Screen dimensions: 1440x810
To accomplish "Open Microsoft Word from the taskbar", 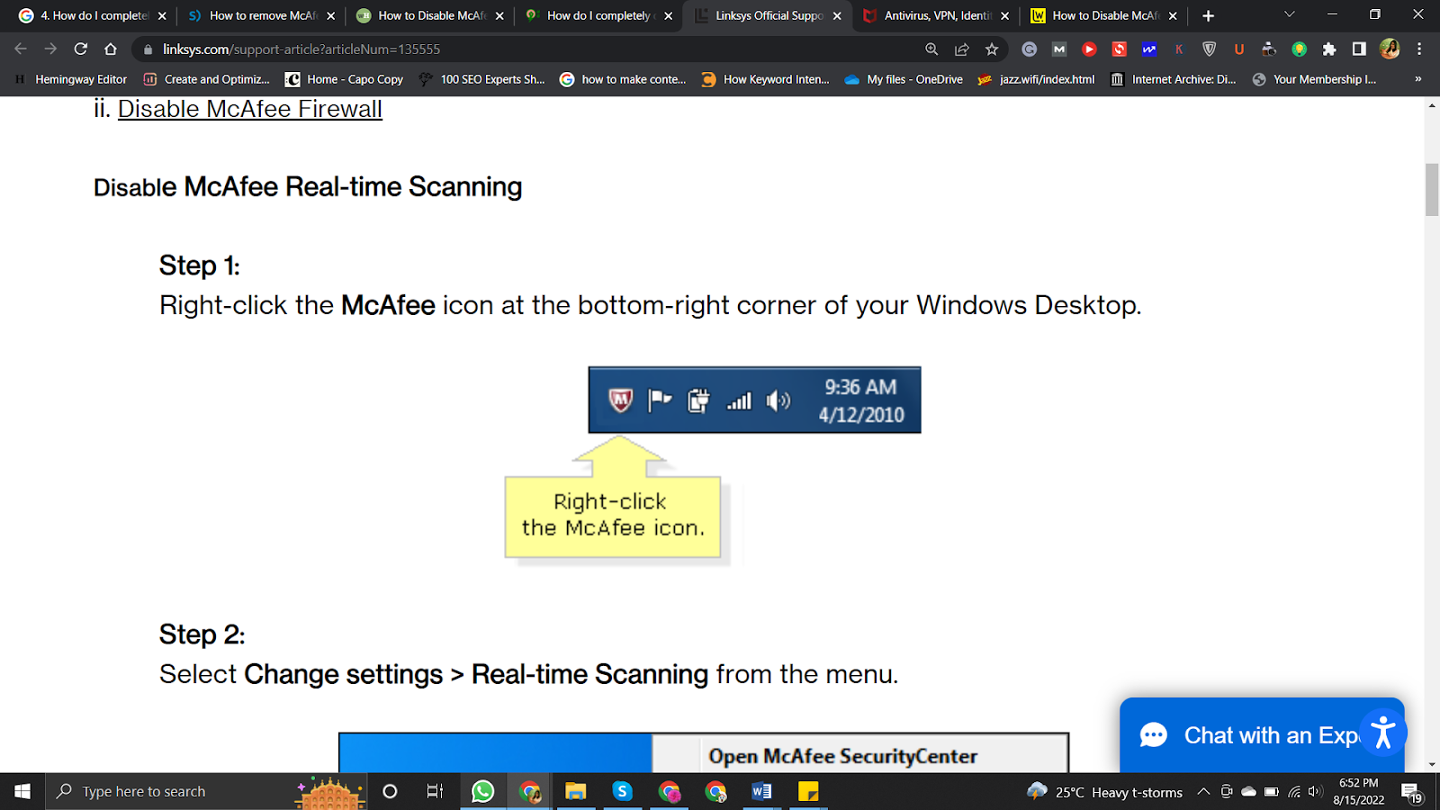I will [761, 791].
